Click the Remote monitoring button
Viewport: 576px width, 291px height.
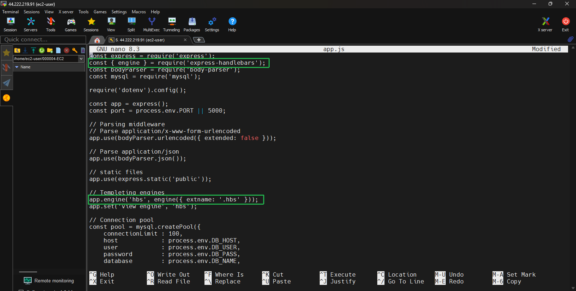pyautogui.click(x=49, y=281)
